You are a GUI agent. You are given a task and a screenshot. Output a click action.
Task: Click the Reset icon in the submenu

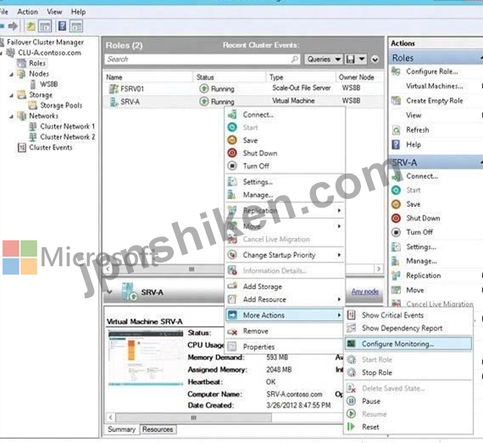[351, 427]
